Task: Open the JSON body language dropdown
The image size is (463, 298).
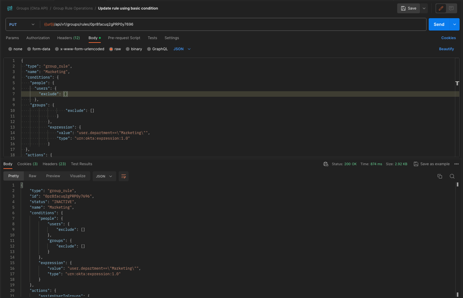Action: [182, 49]
